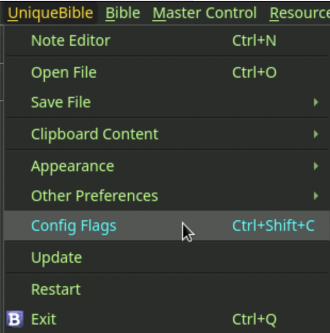Open the Resources menu
This screenshot has width=330, height=333.
tap(300, 13)
